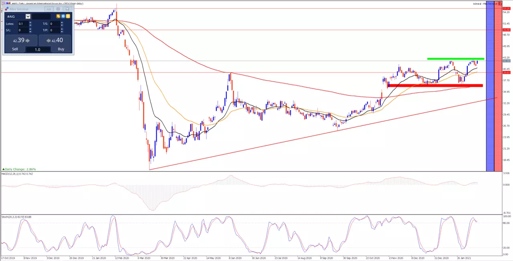
Task: Increase the T/P value with the up arrow
Action: point(62,29)
